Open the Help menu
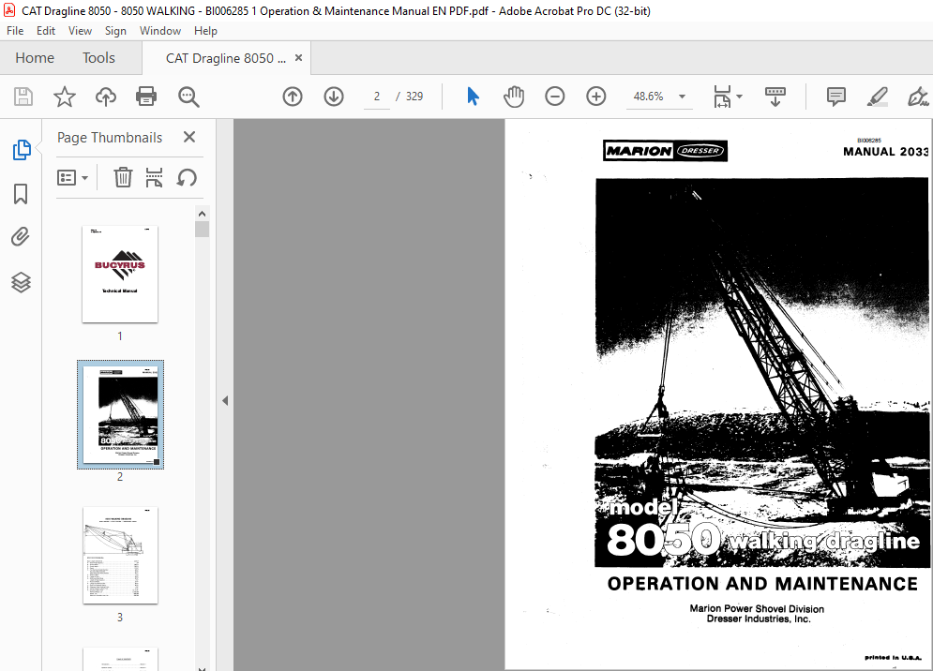The width and height of the screenshot is (933, 671). [205, 31]
